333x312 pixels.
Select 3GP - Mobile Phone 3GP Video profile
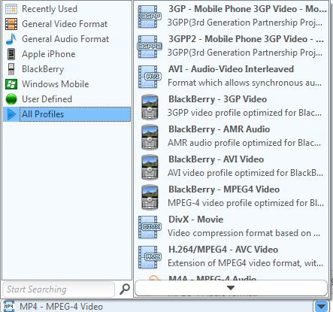tap(232, 16)
